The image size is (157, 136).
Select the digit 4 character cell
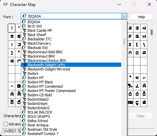click(144, 28)
